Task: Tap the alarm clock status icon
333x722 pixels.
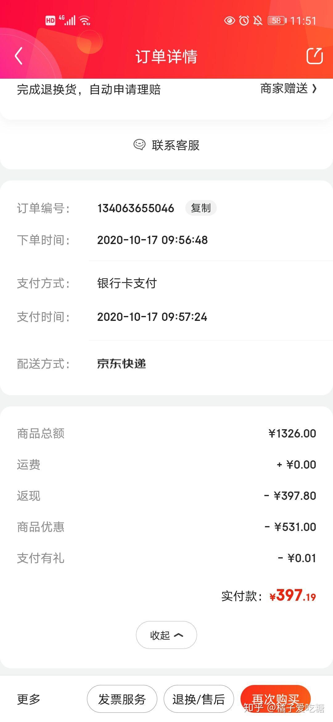Action: coord(244,21)
